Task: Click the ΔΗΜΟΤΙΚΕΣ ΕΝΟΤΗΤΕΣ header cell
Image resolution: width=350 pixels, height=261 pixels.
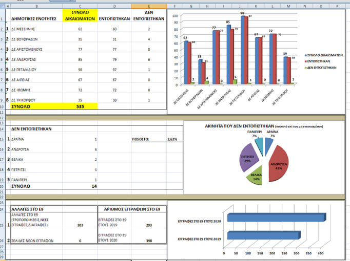Action: 36,15
